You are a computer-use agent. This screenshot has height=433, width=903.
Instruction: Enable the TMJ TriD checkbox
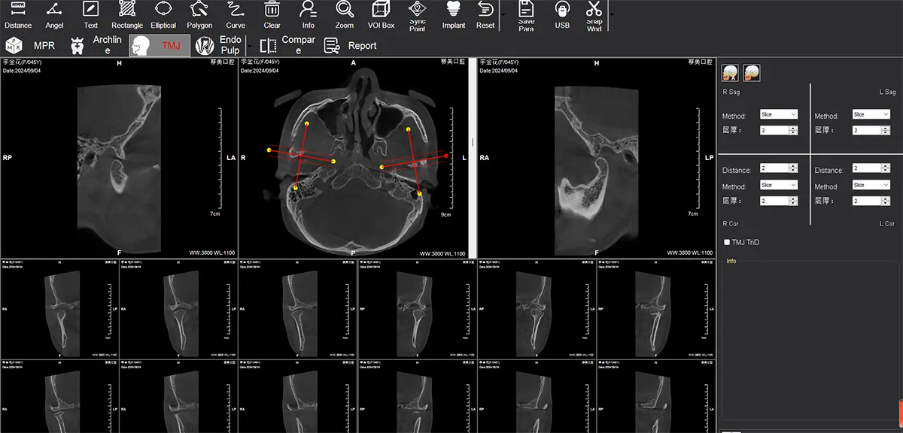coord(727,243)
